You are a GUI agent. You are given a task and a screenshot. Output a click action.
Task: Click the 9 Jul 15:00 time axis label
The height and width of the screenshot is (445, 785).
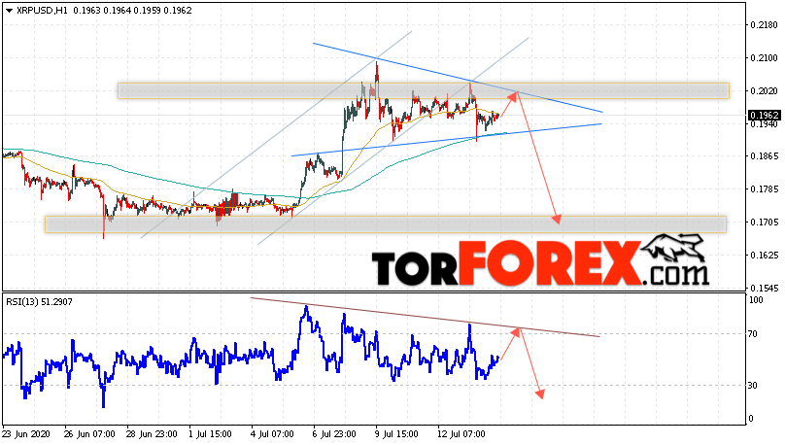(396, 434)
